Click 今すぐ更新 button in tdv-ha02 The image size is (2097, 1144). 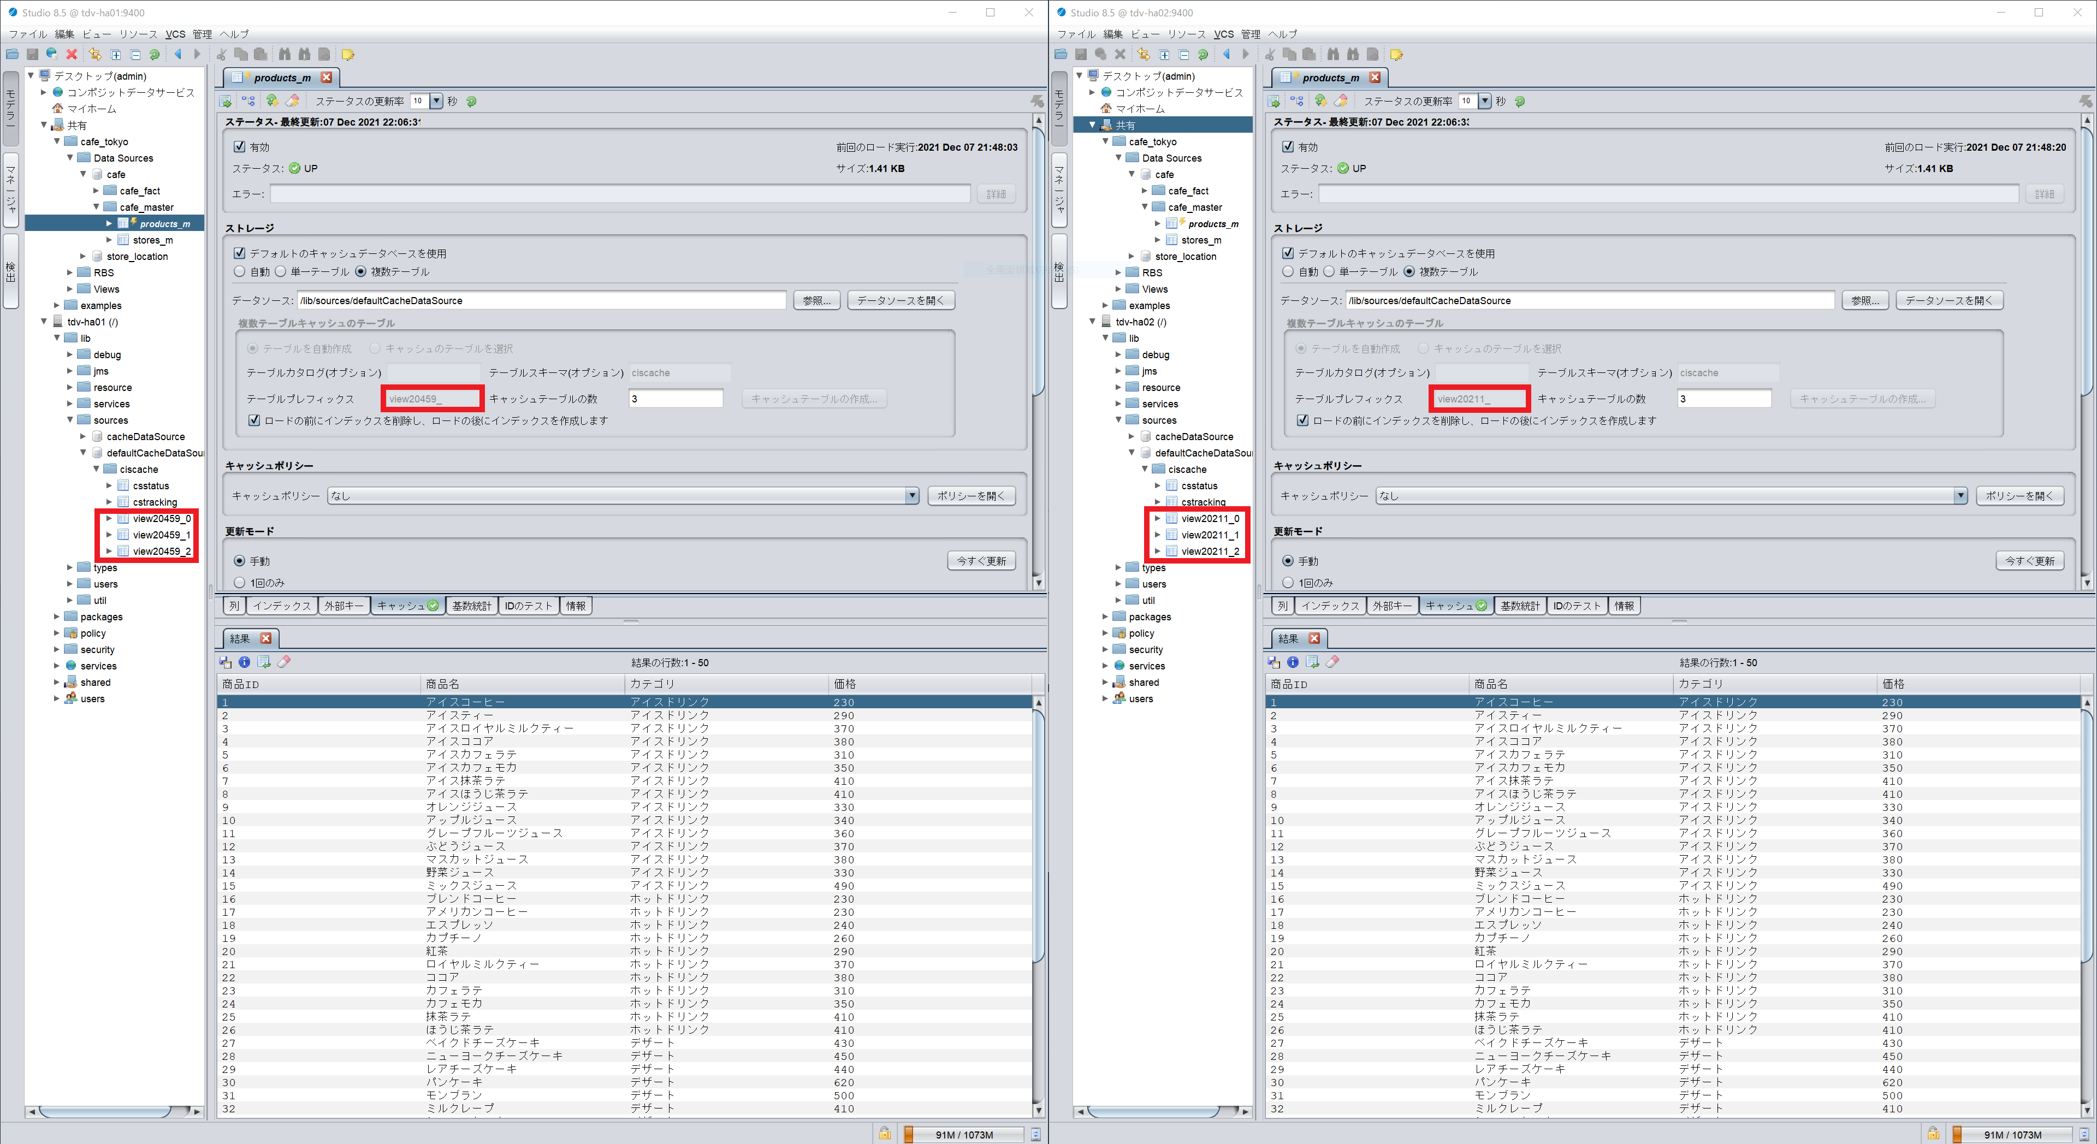[2029, 561]
